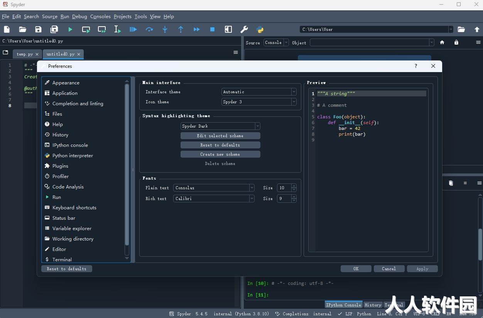Select Working directory preferences section
Image resolution: width=483 pixels, height=318 pixels.
[83, 239]
